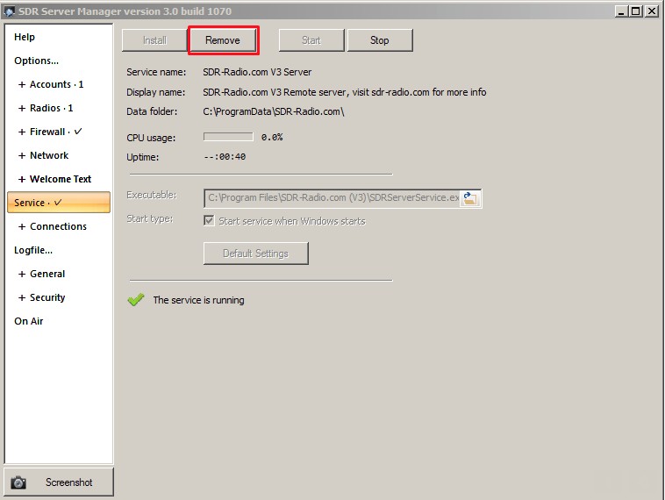Click the Remove service button
The height and width of the screenshot is (500, 665).
(223, 40)
